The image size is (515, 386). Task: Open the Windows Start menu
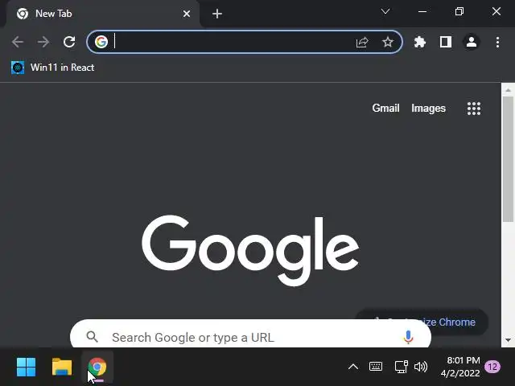pos(26,367)
